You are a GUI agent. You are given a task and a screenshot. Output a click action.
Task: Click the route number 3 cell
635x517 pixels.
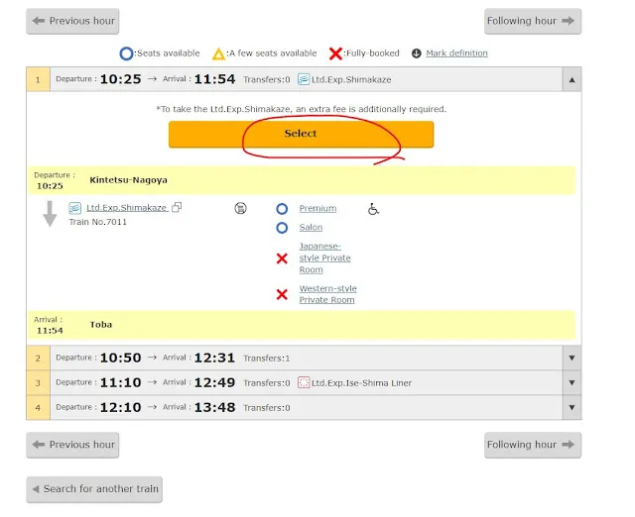pos(38,383)
